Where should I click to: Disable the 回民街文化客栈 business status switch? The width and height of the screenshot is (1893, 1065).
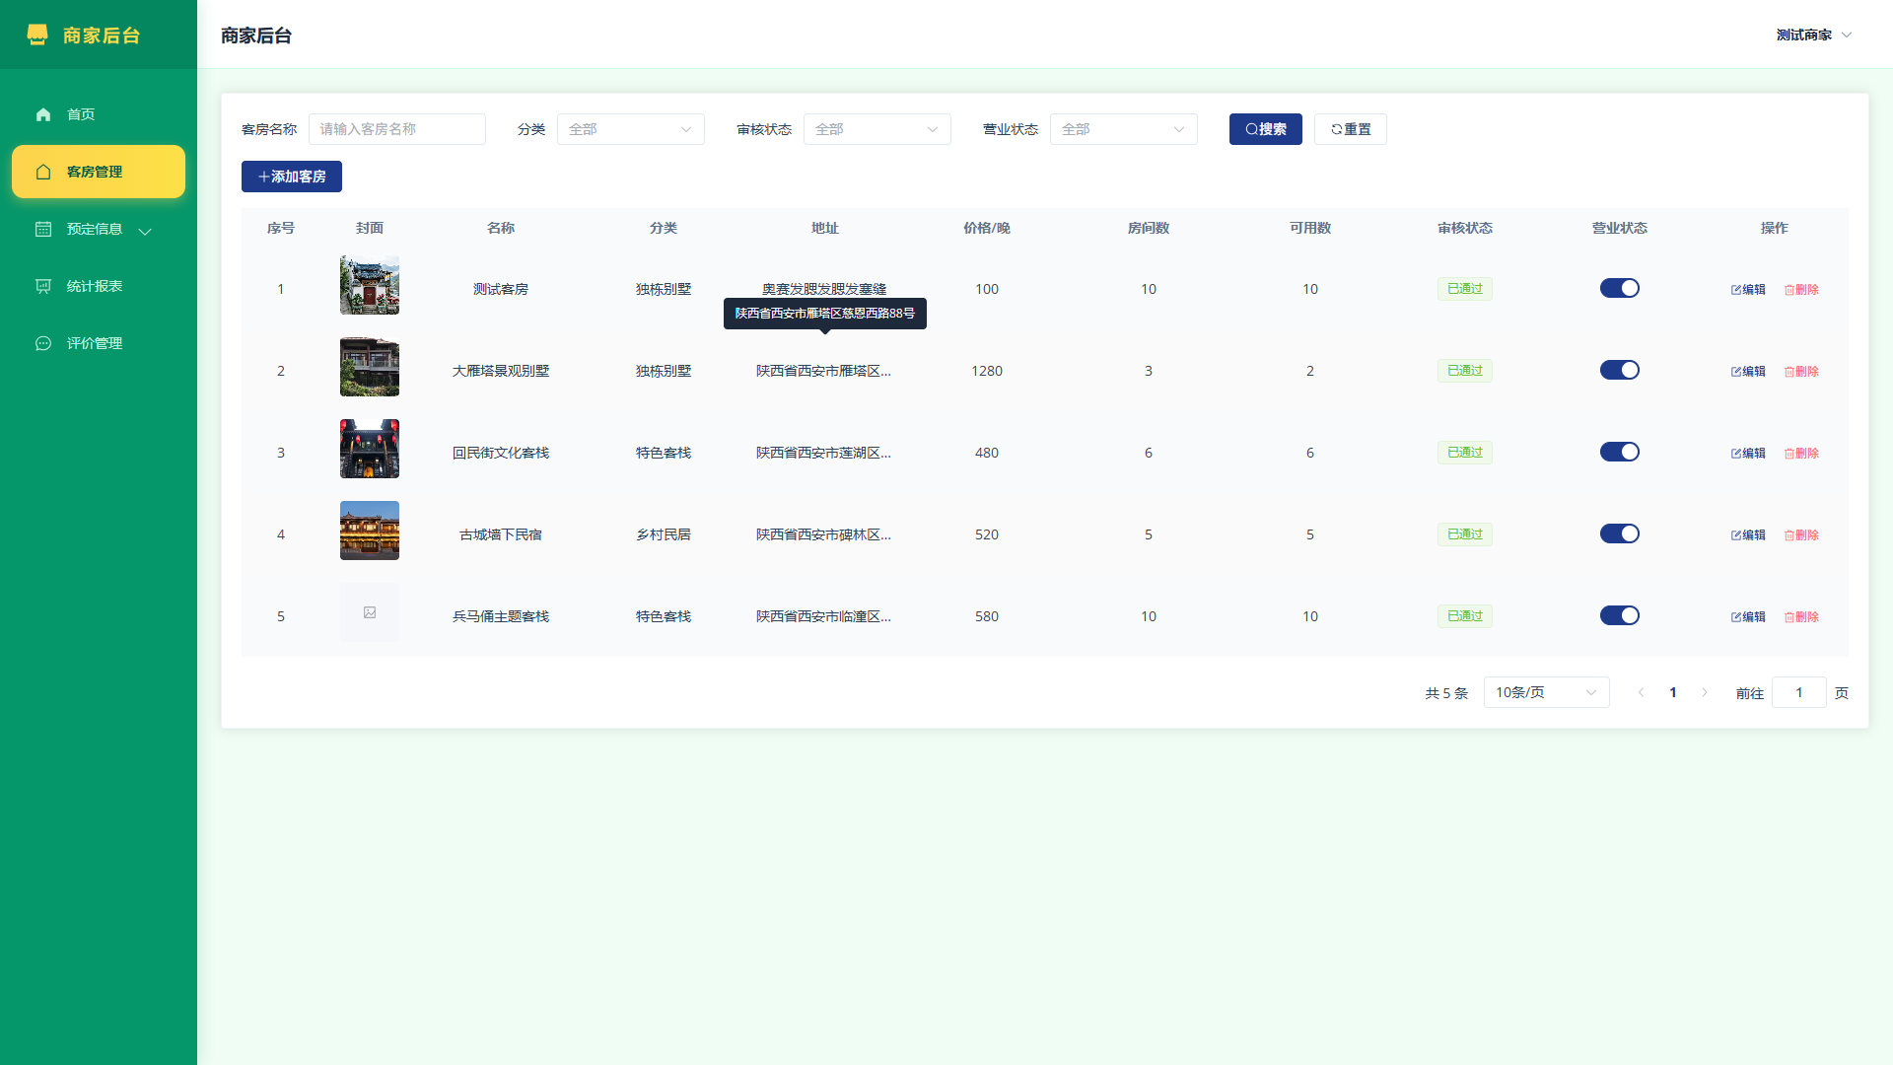1620,452
